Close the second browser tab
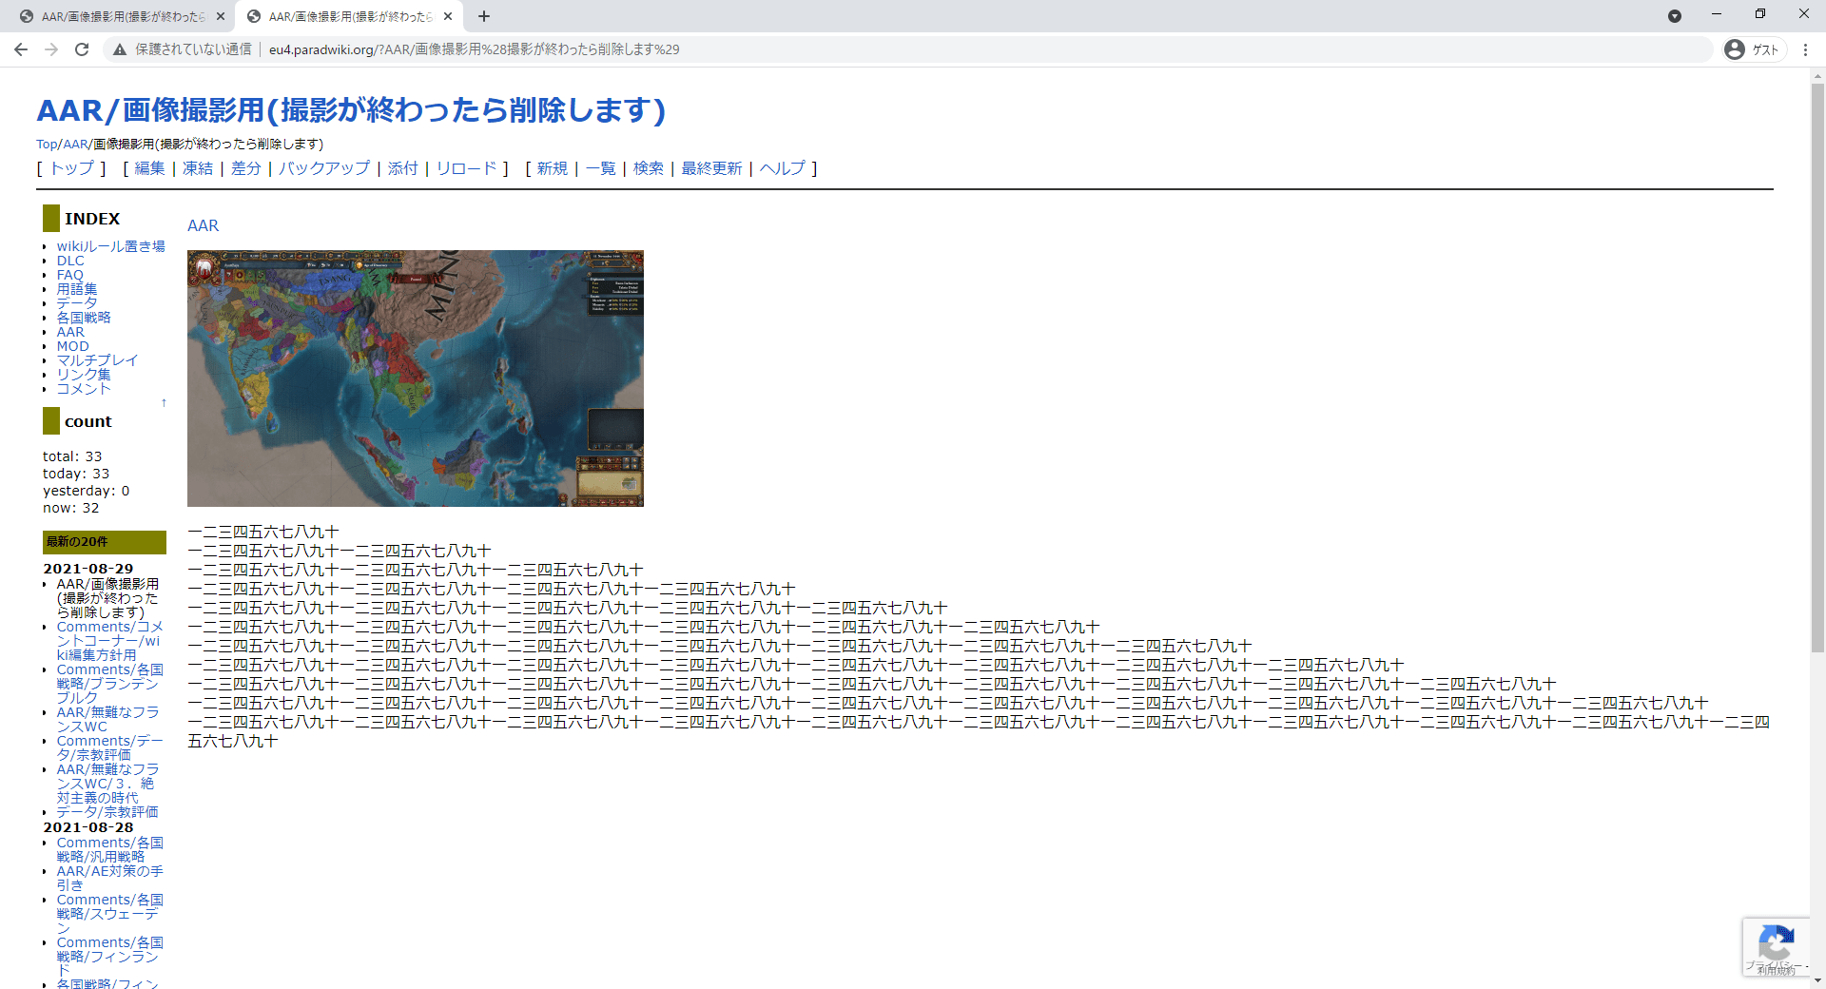This screenshot has height=989, width=1826. [x=448, y=16]
